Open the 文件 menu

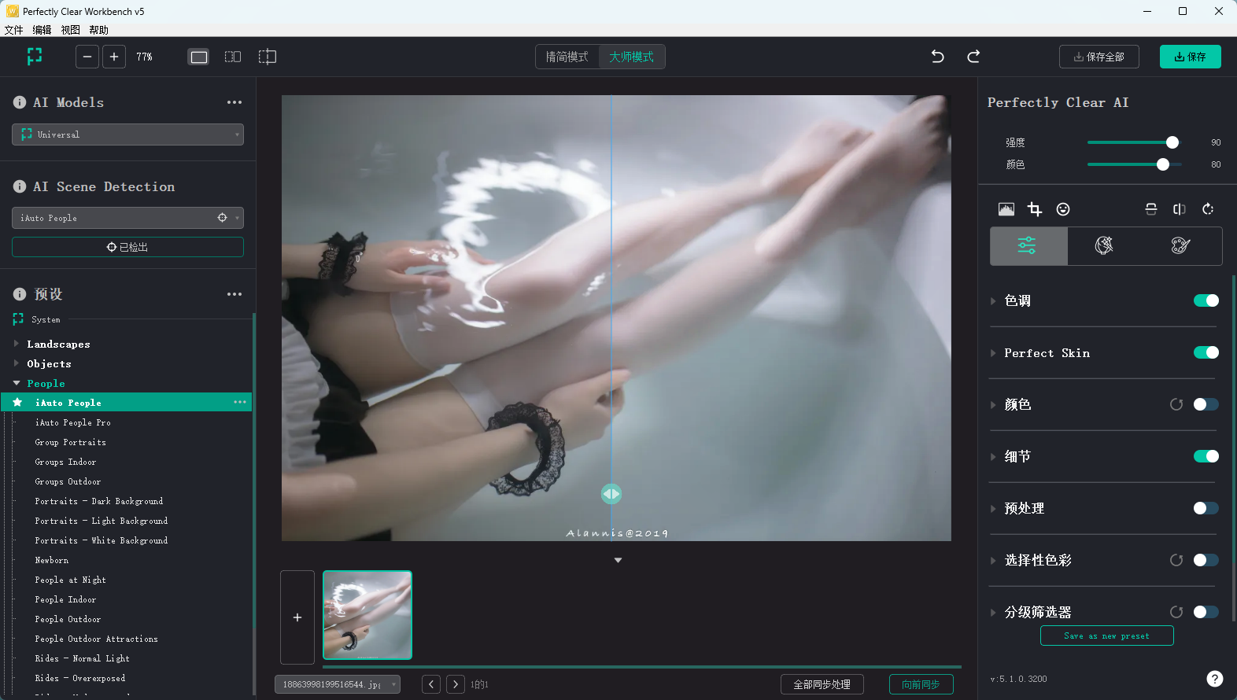[13, 30]
